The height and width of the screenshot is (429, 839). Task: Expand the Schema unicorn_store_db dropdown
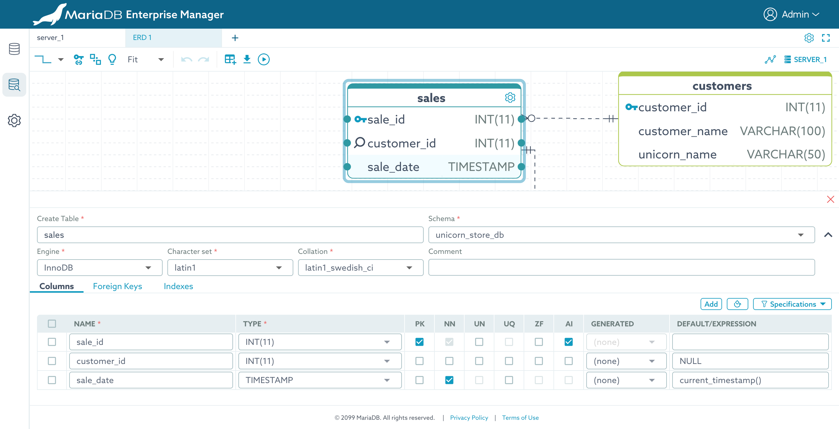click(x=621, y=235)
